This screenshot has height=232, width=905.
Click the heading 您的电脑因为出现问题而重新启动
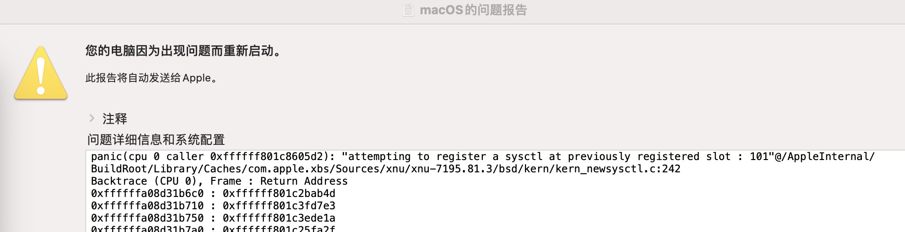(x=183, y=51)
